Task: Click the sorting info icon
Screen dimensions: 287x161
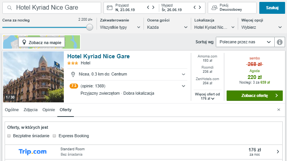Action: click(279, 42)
